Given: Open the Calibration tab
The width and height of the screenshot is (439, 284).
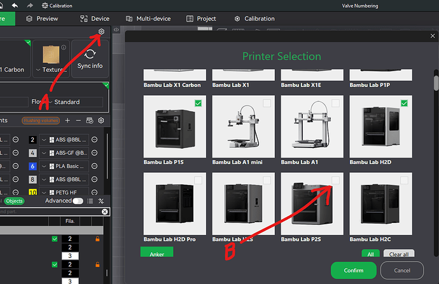Looking at the screenshot, I should (x=254, y=18).
